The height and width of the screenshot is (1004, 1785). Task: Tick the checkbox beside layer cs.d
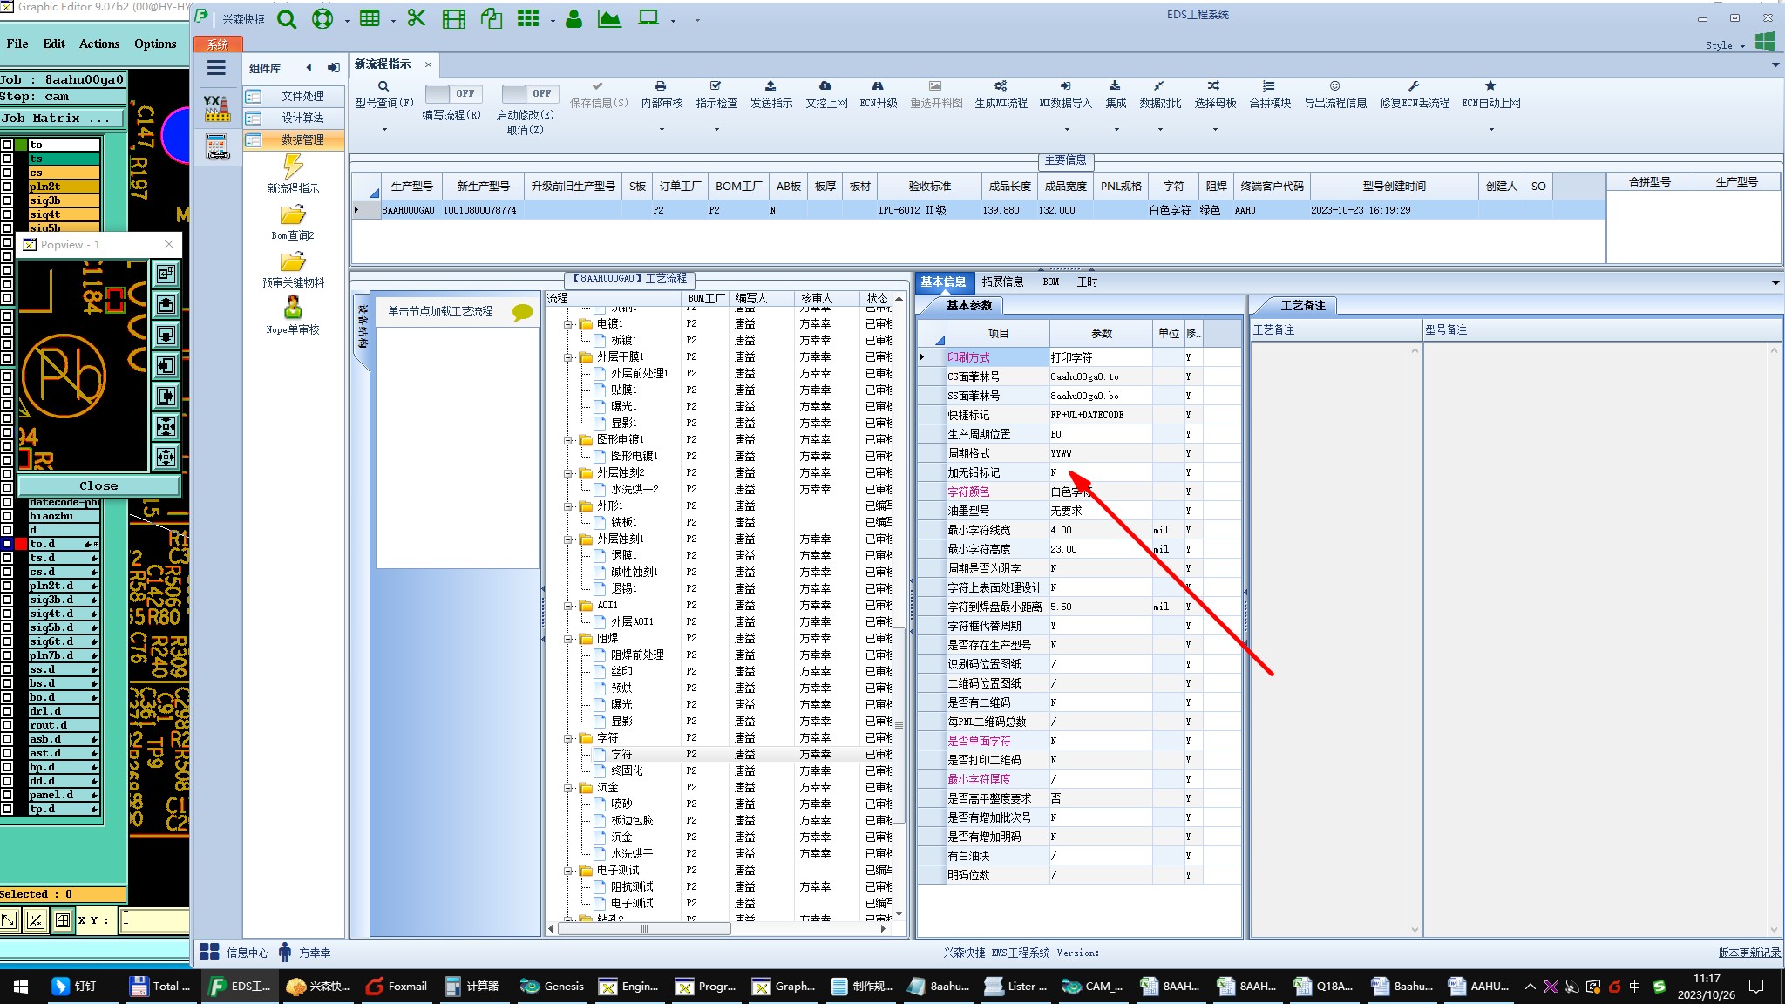click(x=7, y=572)
